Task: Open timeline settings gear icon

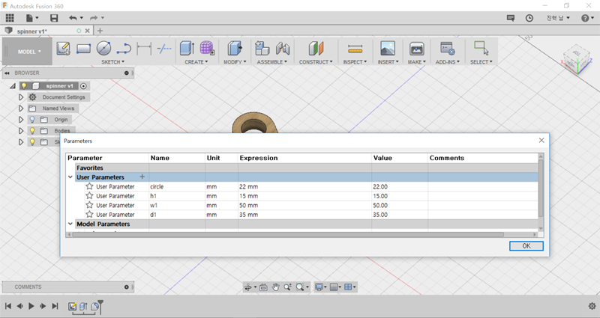Action: tap(592, 306)
